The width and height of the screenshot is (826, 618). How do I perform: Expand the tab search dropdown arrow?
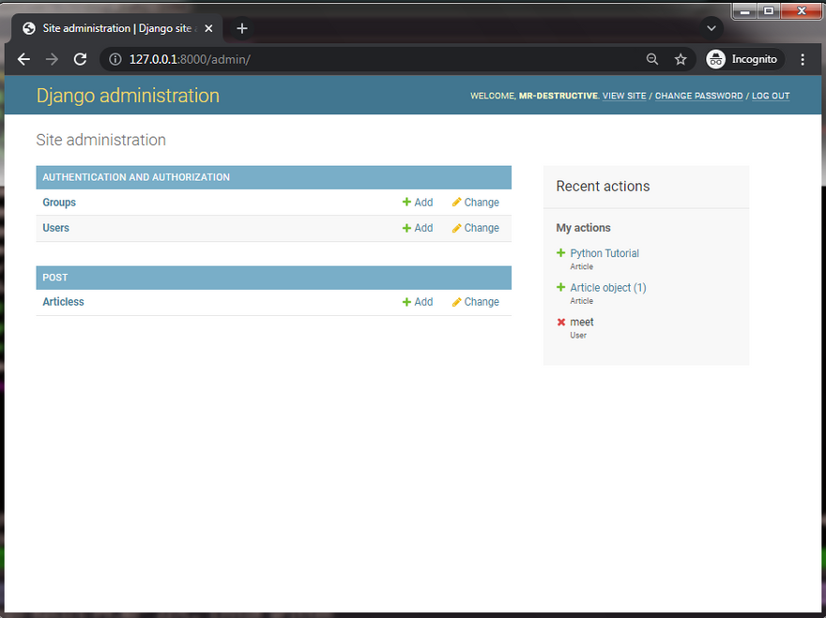pyautogui.click(x=712, y=28)
